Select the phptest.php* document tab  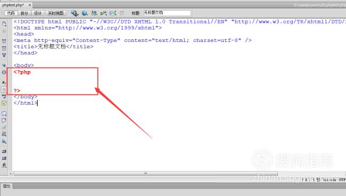13,5
